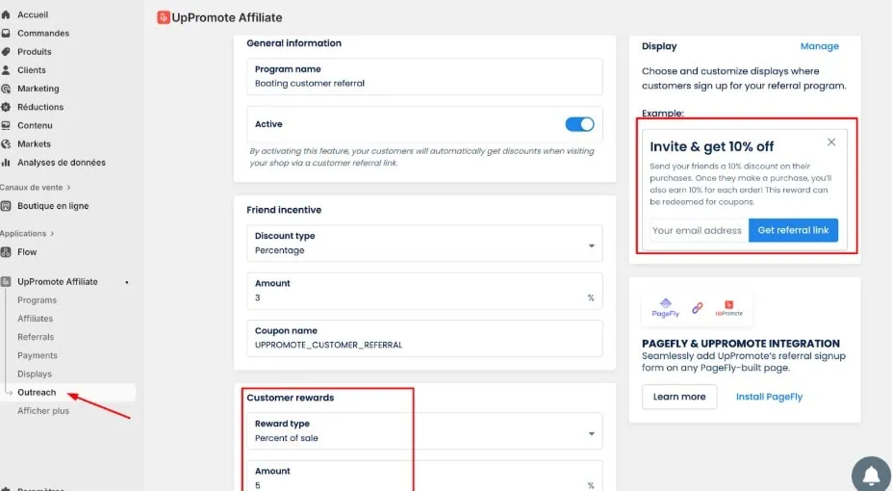Expand the Applications section

pos(27,233)
